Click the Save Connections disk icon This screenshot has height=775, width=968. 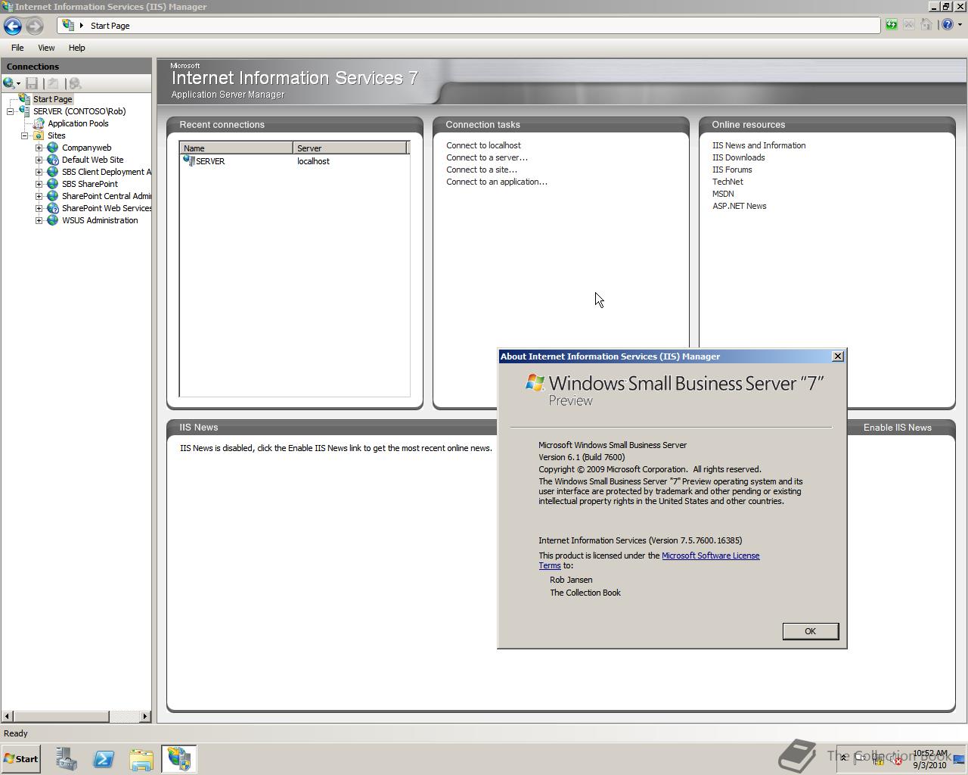(x=32, y=83)
